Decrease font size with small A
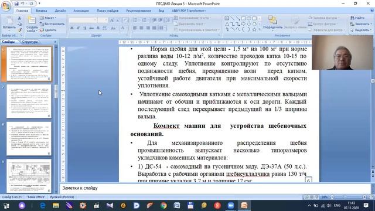Screen dimensions: 375x211 pyautogui.click(x=118, y=21)
